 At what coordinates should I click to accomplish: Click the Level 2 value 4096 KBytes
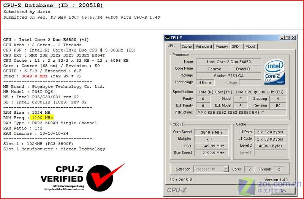(x=270, y=146)
